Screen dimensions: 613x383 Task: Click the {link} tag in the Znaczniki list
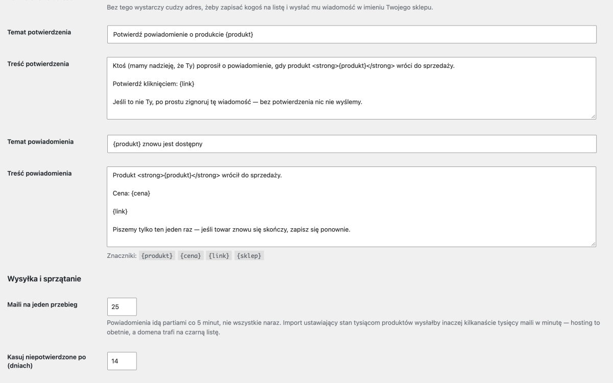point(219,256)
